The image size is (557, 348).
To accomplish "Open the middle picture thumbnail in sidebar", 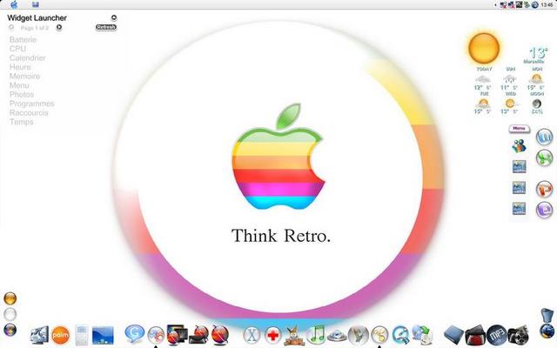I will pos(519,188).
